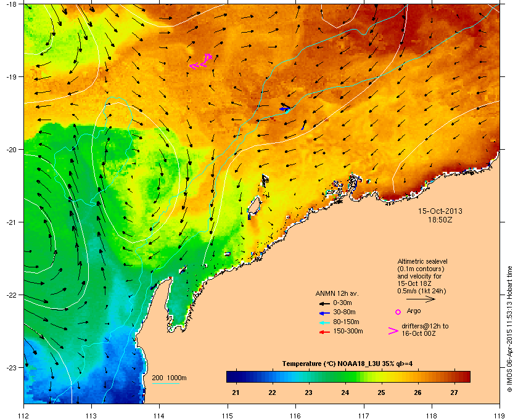Screen dimensions: 518x419
Task: Click the Altimetric sealevel legend text
Action: (x=422, y=261)
